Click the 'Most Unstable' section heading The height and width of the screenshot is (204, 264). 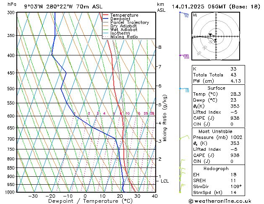click(x=215, y=131)
